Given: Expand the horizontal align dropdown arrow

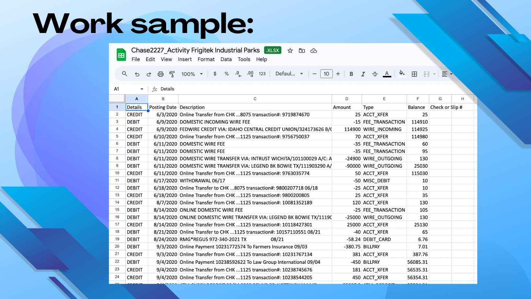Looking at the screenshot, I should [451, 74].
